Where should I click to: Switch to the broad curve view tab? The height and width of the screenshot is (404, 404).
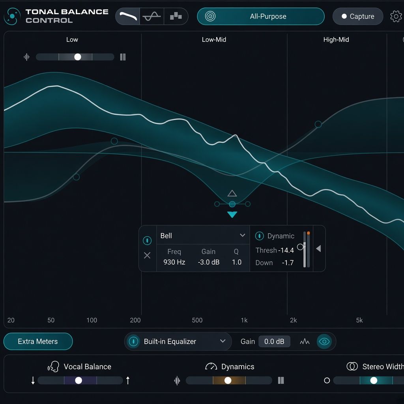tap(128, 16)
